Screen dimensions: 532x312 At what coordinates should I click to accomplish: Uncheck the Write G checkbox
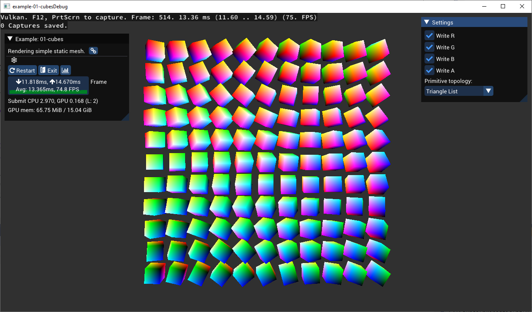429,47
